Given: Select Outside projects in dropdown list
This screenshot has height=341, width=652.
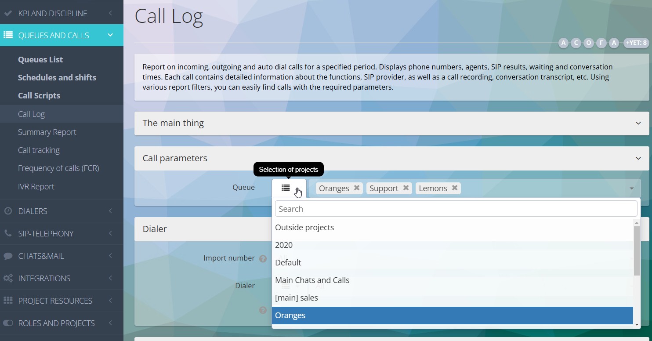Looking at the screenshot, I should 453,227.
